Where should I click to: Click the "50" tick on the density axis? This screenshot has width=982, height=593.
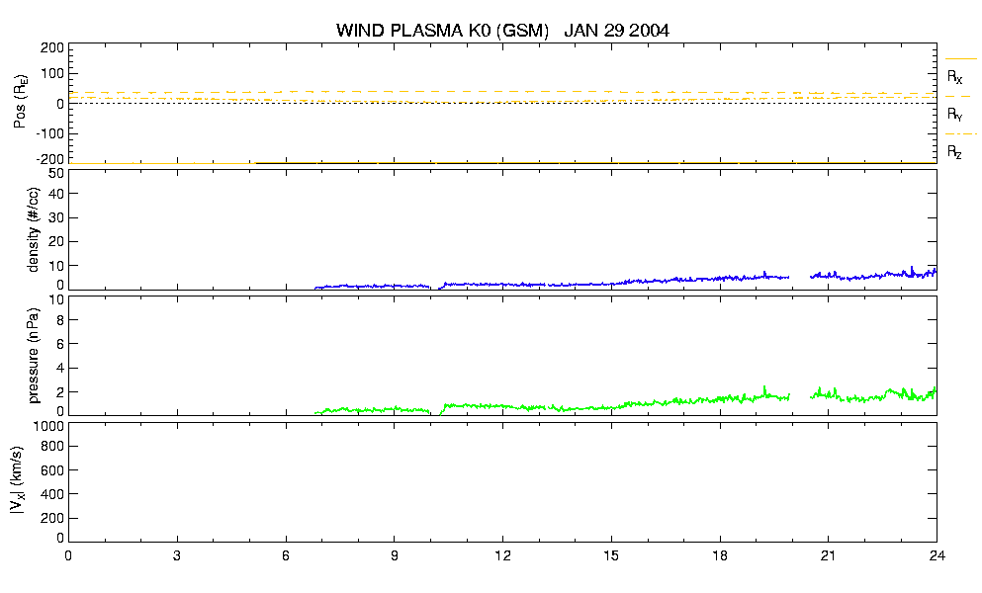(x=56, y=174)
